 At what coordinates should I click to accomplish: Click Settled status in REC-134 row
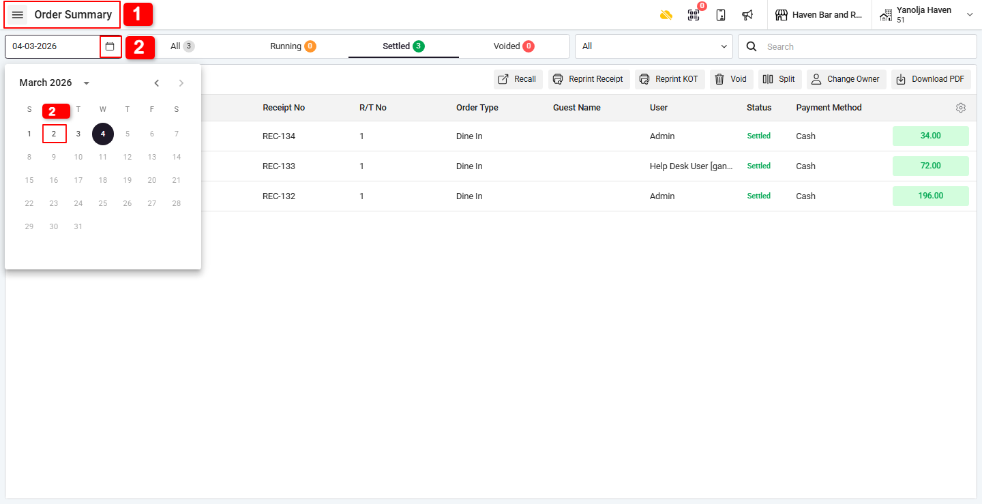(759, 136)
